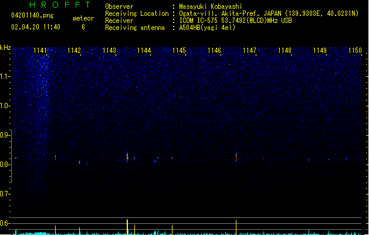Select the file name 04201140.png
The width and height of the screenshot is (369, 235).
coord(32,15)
